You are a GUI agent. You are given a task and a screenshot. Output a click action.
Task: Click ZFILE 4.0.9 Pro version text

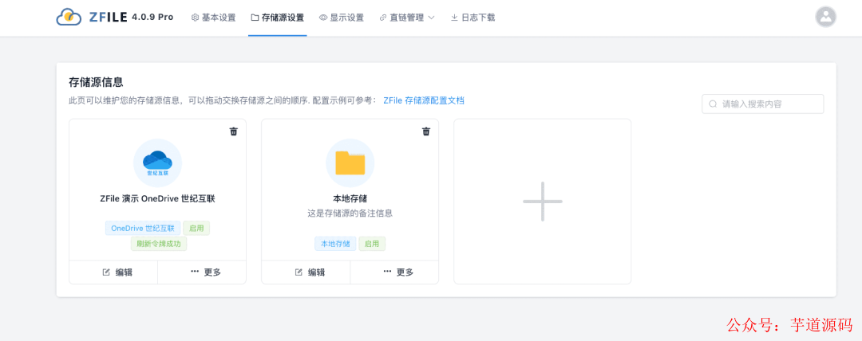coord(131,17)
